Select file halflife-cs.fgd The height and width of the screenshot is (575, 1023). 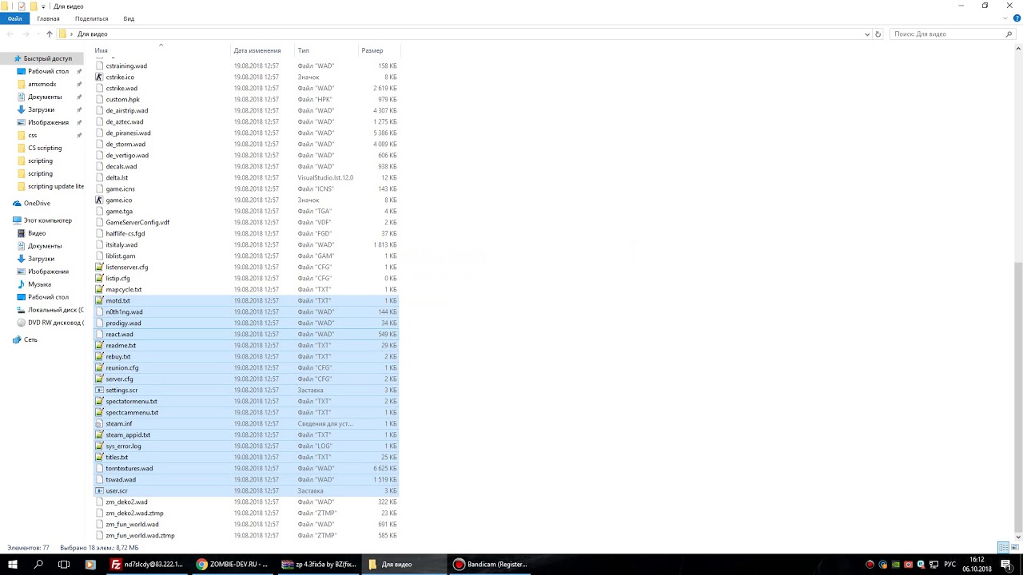(x=125, y=234)
